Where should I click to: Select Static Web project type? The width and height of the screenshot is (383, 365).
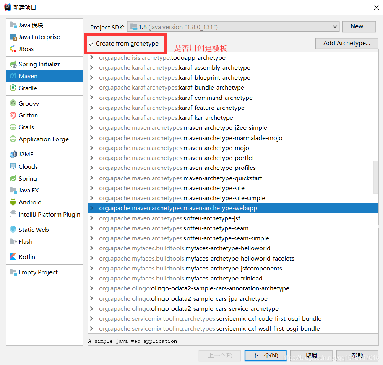click(44, 230)
